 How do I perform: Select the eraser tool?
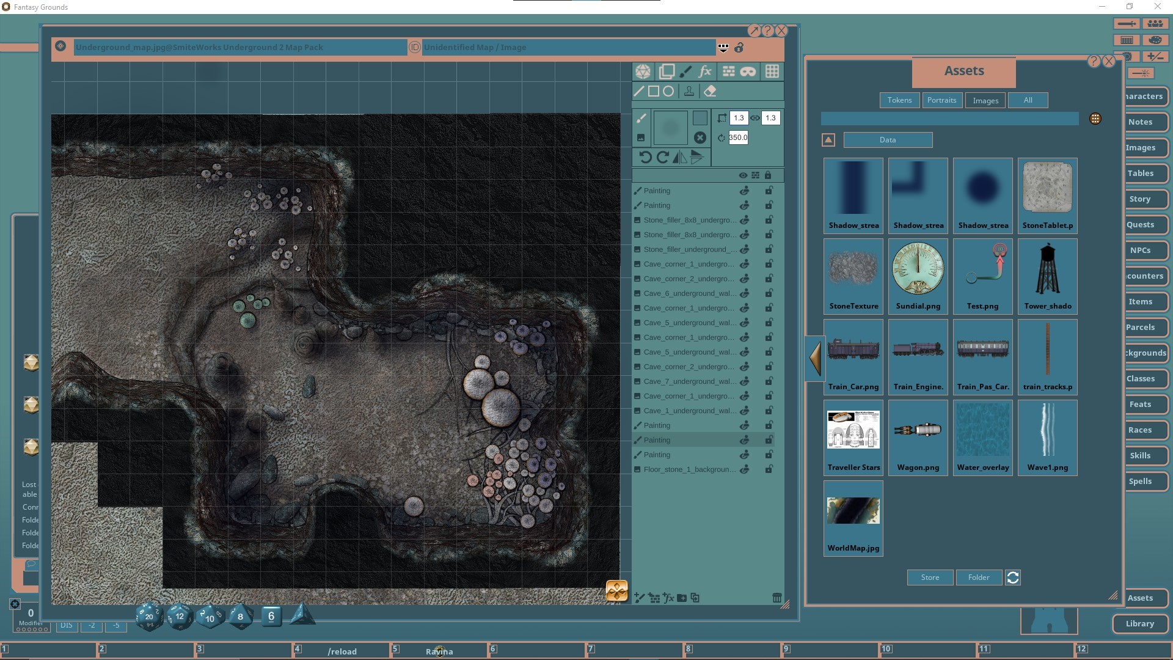[x=710, y=91]
